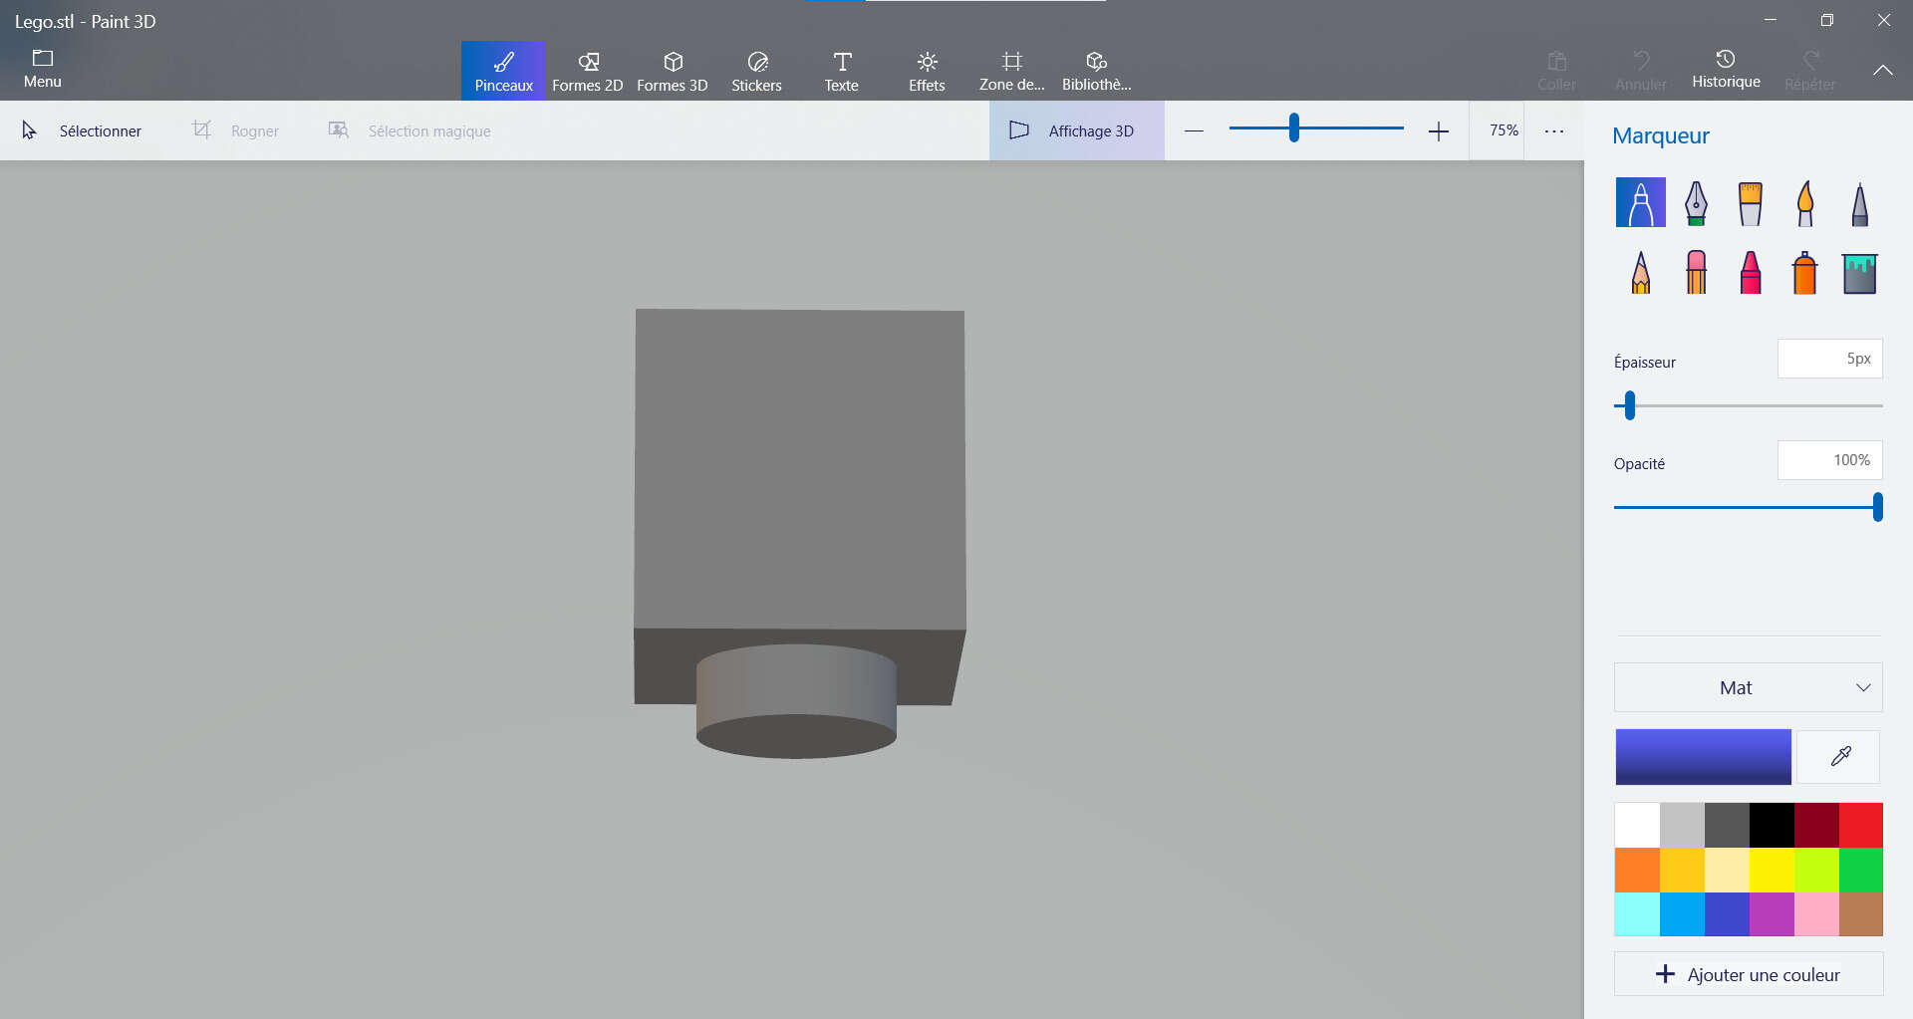
Task: Click the Opacité 100% input field
Action: coord(1829,460)
